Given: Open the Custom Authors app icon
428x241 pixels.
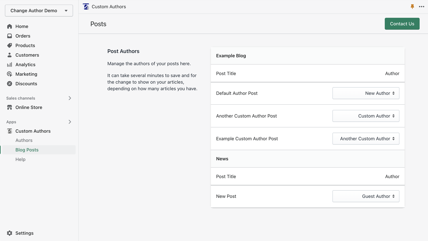Looking at the screenshot, I should point(10,131).
